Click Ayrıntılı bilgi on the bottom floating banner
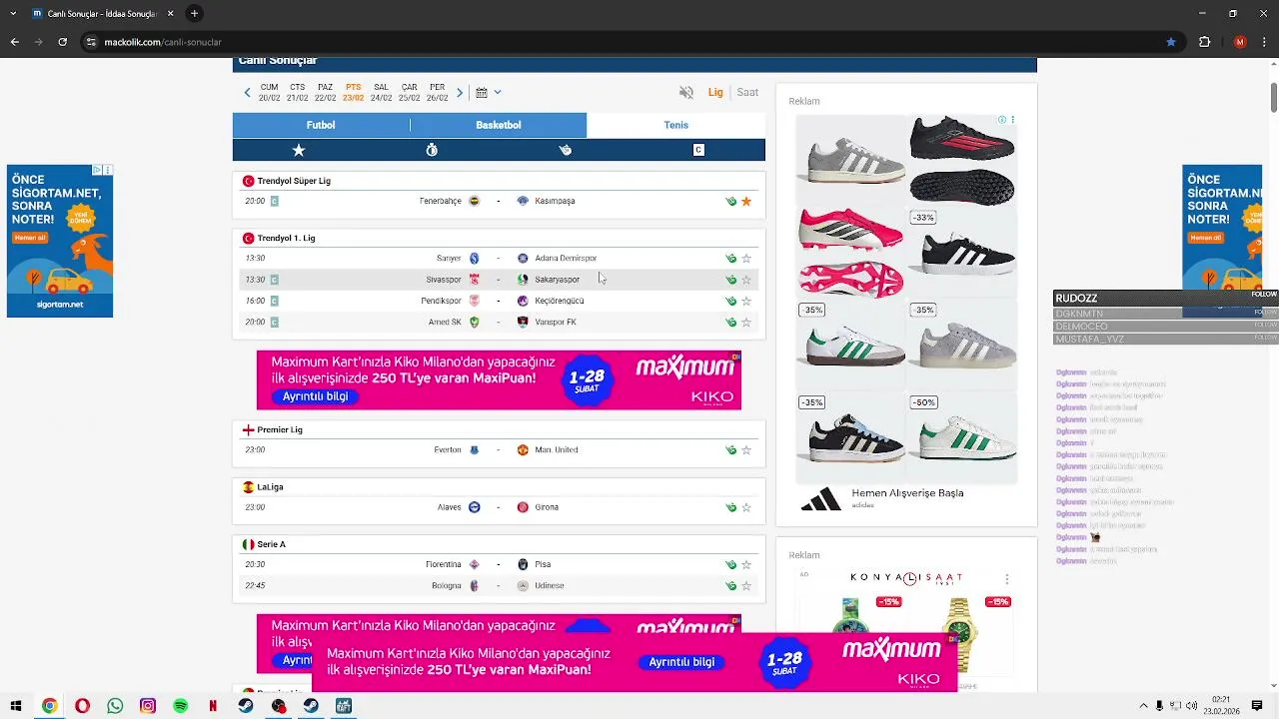 coord(681,662)
